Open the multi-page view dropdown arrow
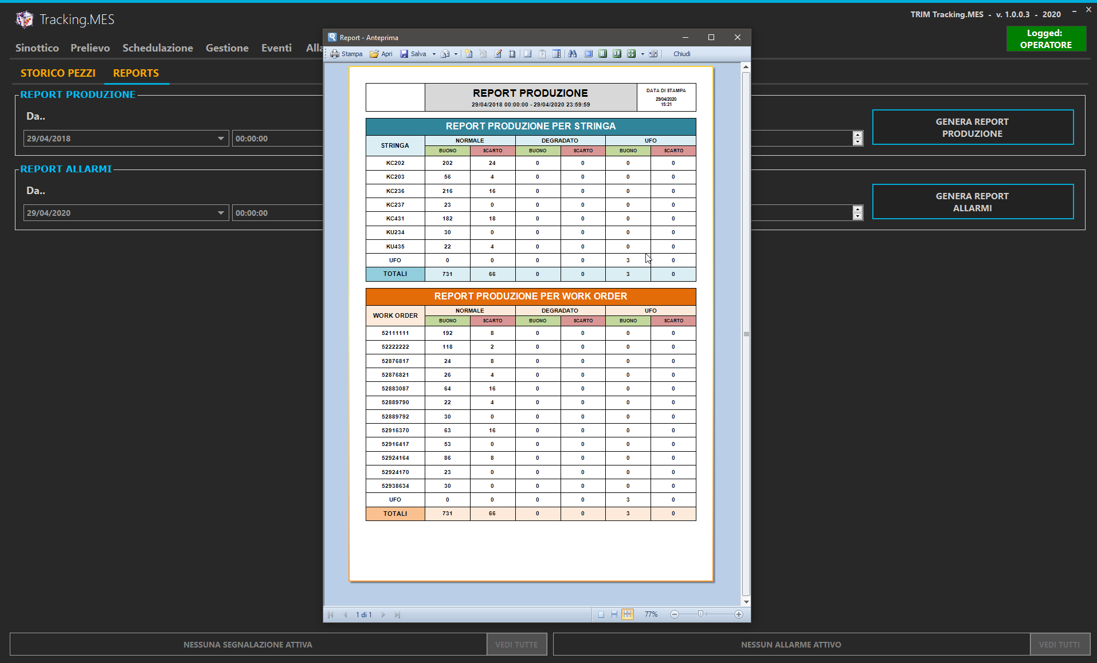Screen dimensions: 1097x663 point(642,54)
